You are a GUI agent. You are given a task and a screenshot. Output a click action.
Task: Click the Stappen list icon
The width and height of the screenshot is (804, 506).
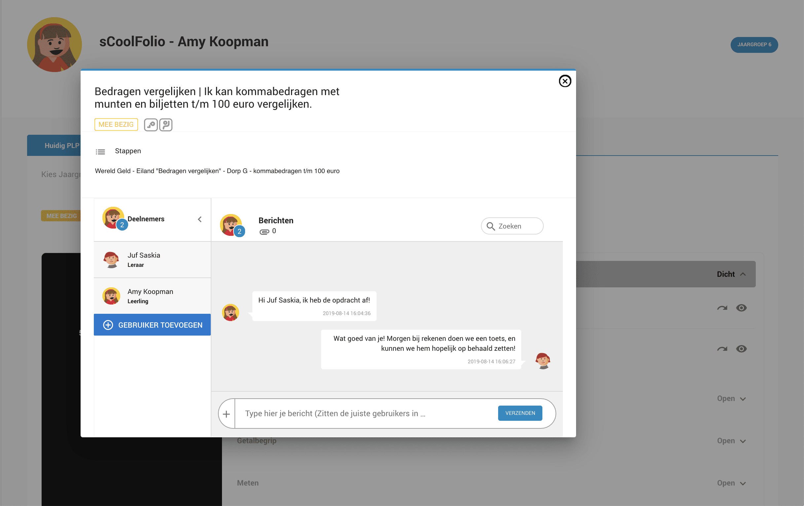point(100,152)
